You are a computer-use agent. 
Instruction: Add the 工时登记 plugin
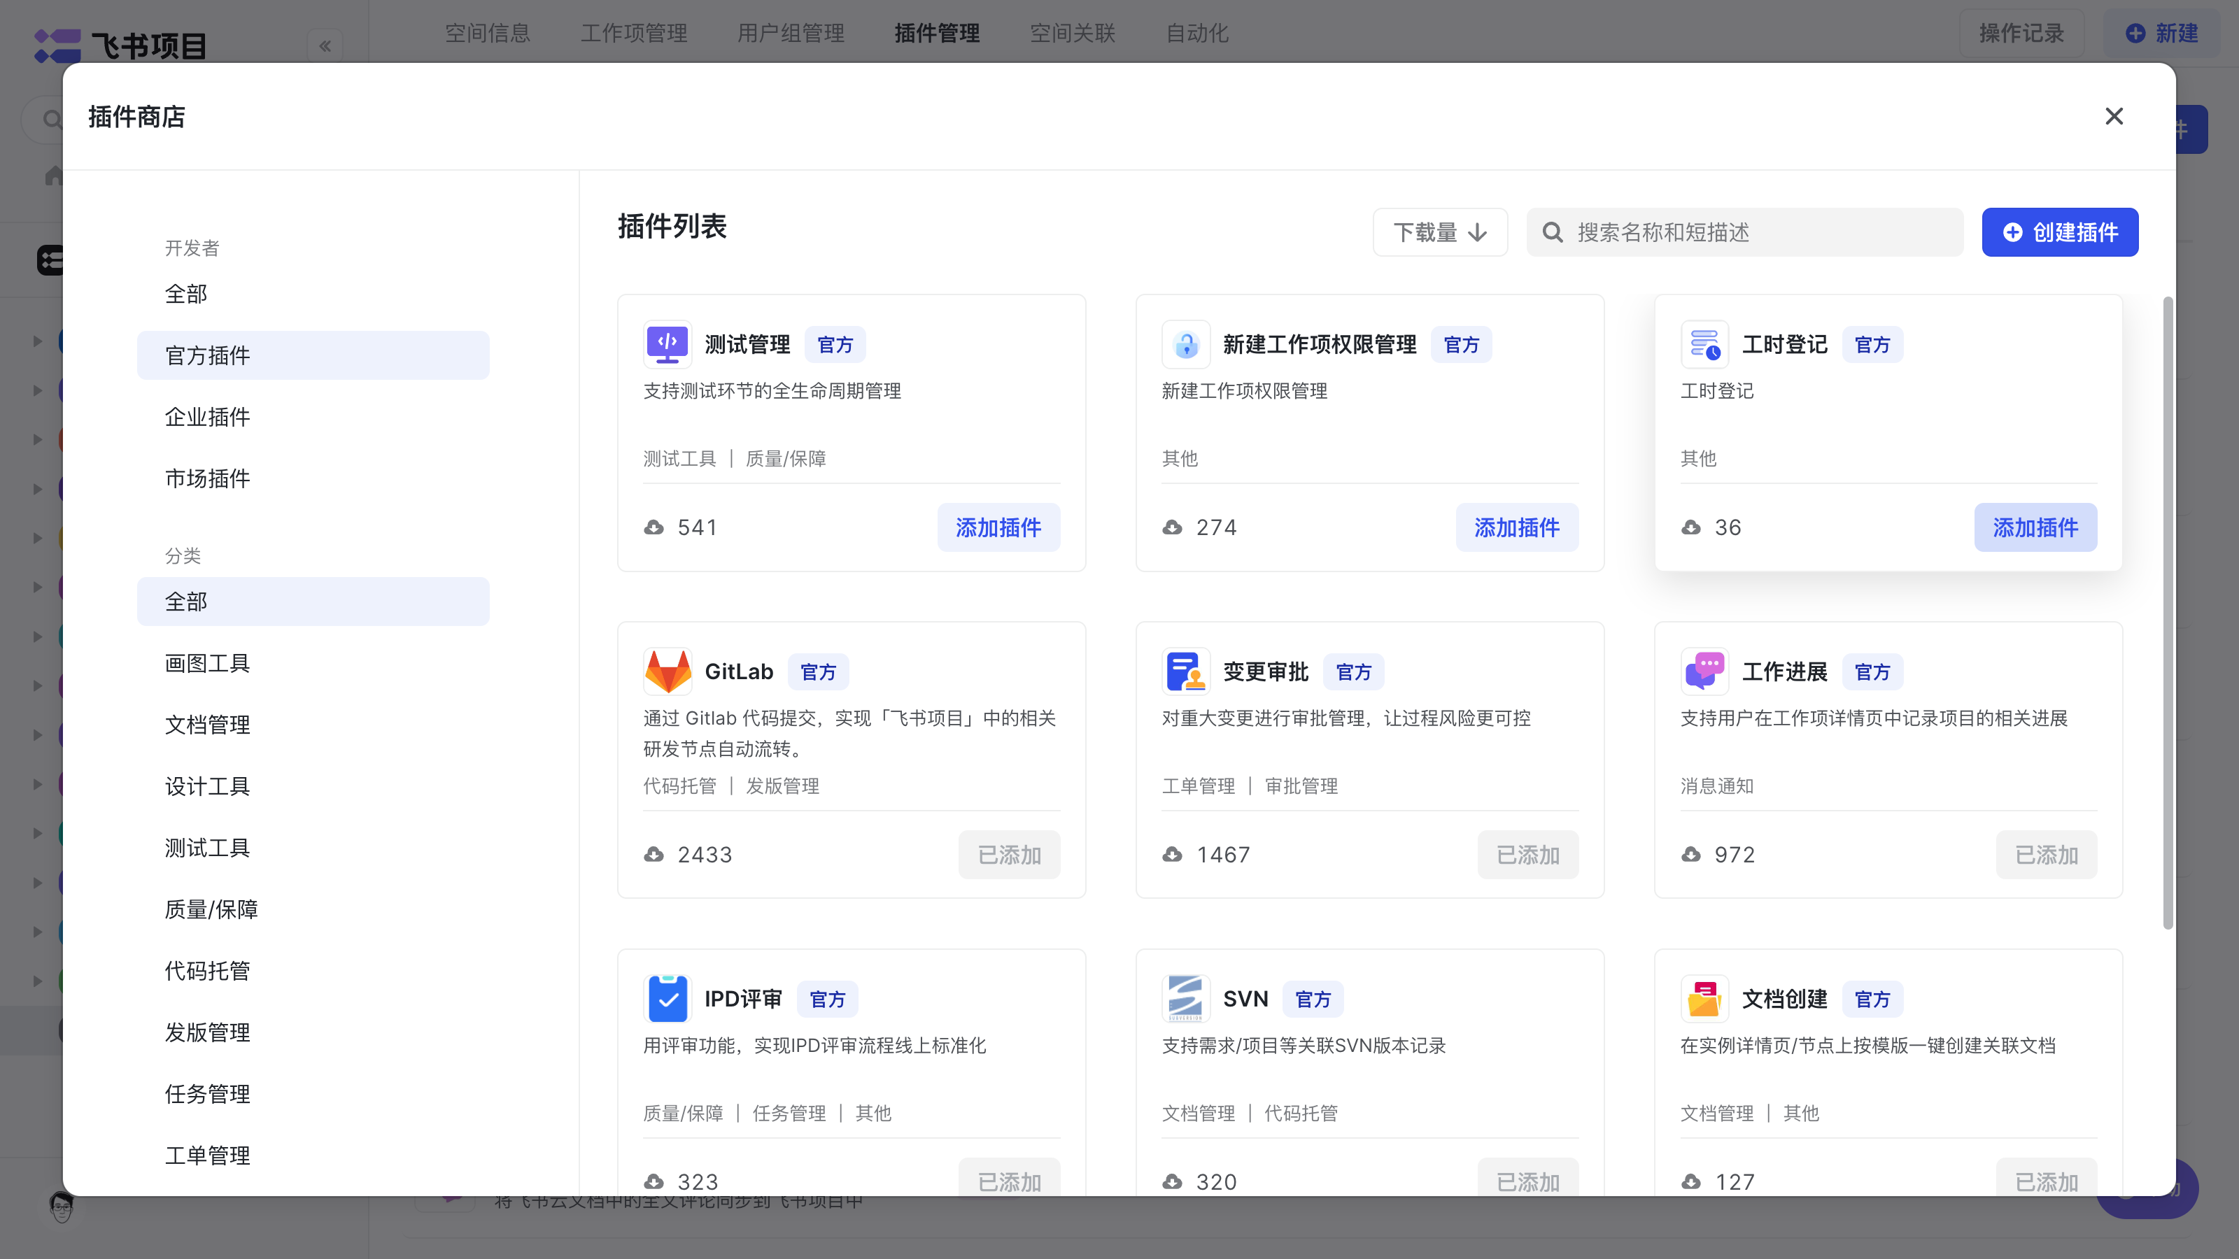click(x=2035, y=527)
